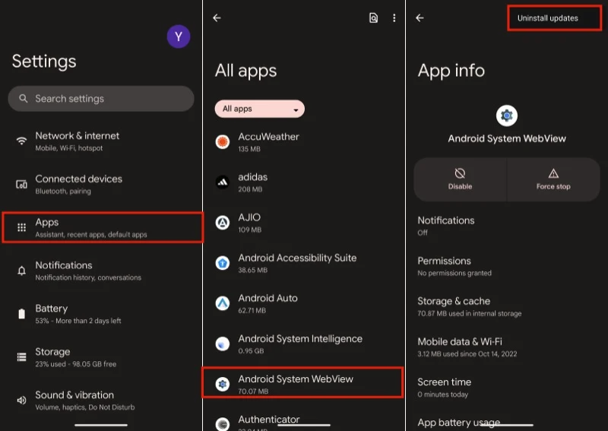608x431 pixels.
Task: Click the Search settings field
Action: click(x=101, y=99)
